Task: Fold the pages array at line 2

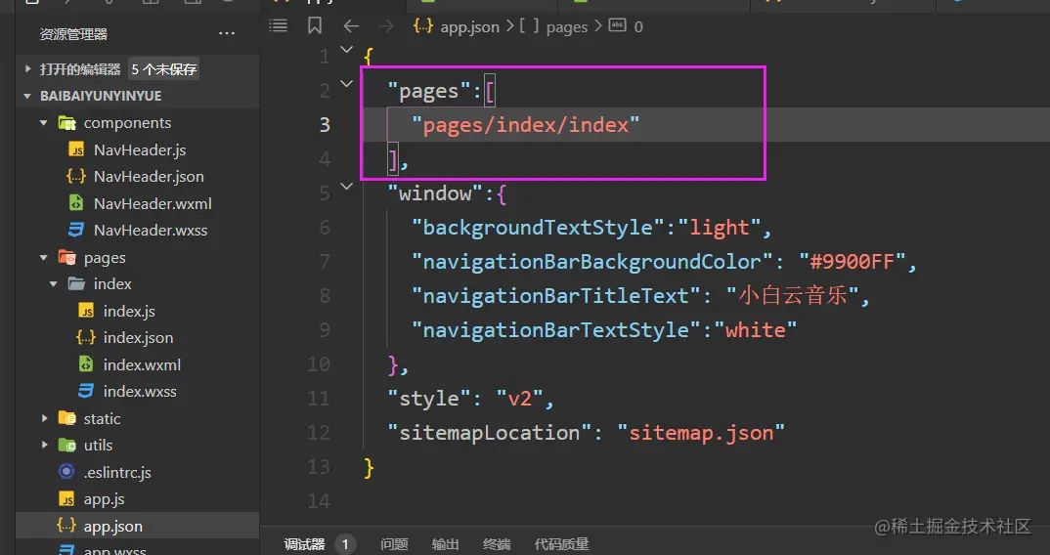Action: pyautogui.click(x=347, y=84)
